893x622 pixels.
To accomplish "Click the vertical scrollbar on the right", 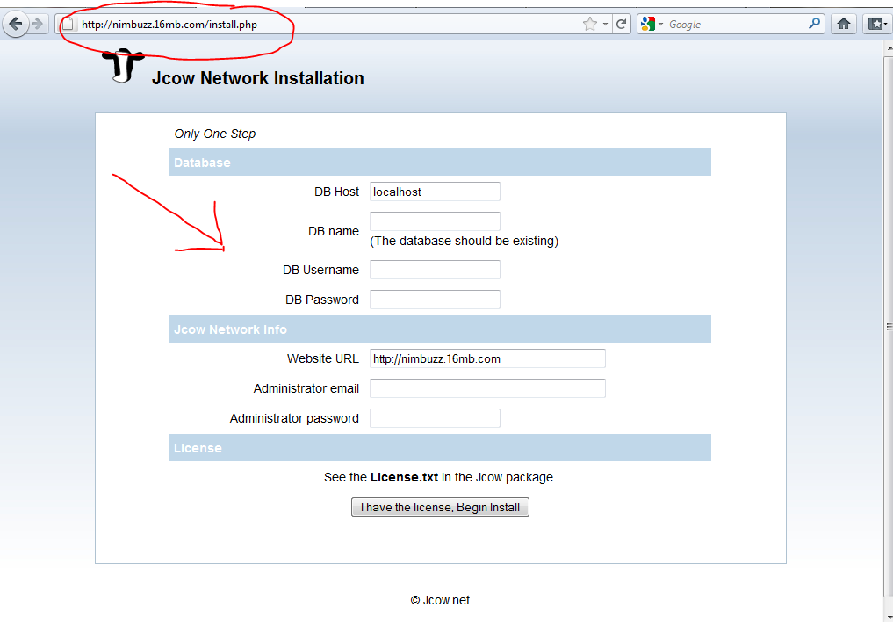I will coord(889,327).
